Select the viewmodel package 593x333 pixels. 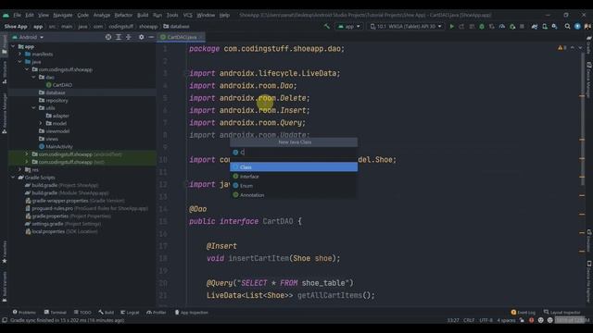click(54, 131)
